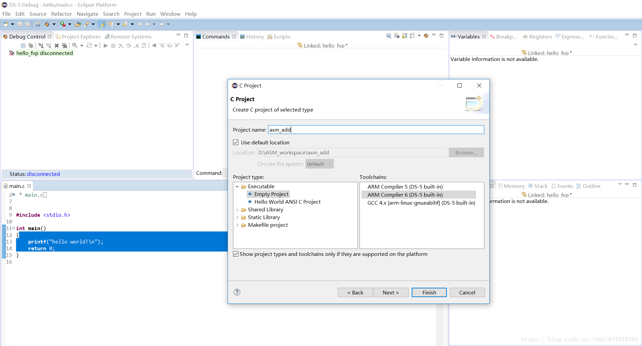This screenshot has width=642, height=346.
Task: Click the Continue play icon in Debug Control
Action: pyautogui.click(x=105, y=46)
